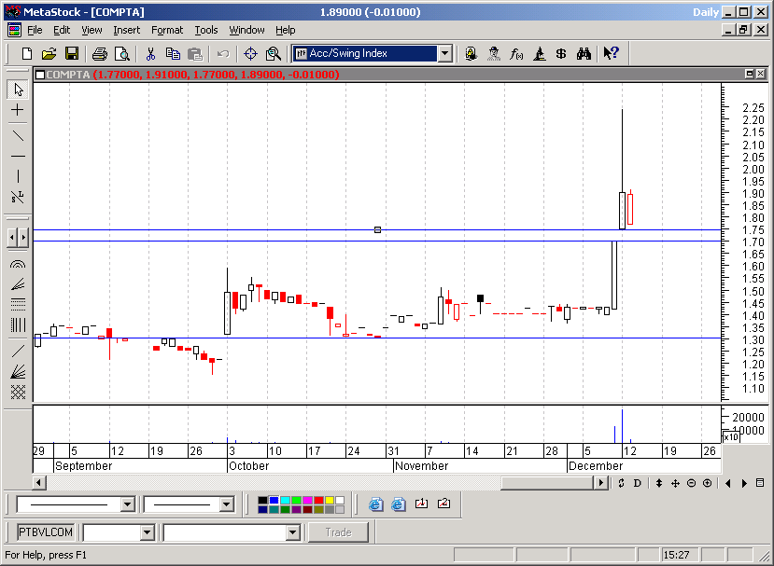
Task: Open the Format menu
Action: click(167, 30)
